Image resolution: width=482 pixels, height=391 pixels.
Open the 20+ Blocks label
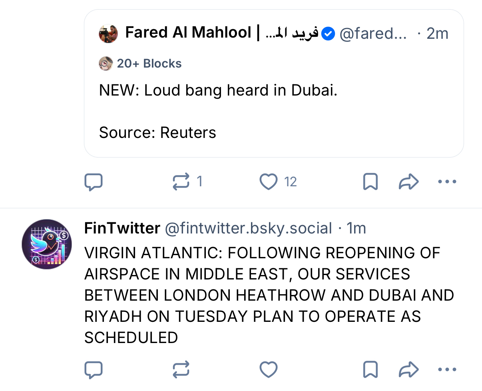pyautogui.click(x=149, y=64)
